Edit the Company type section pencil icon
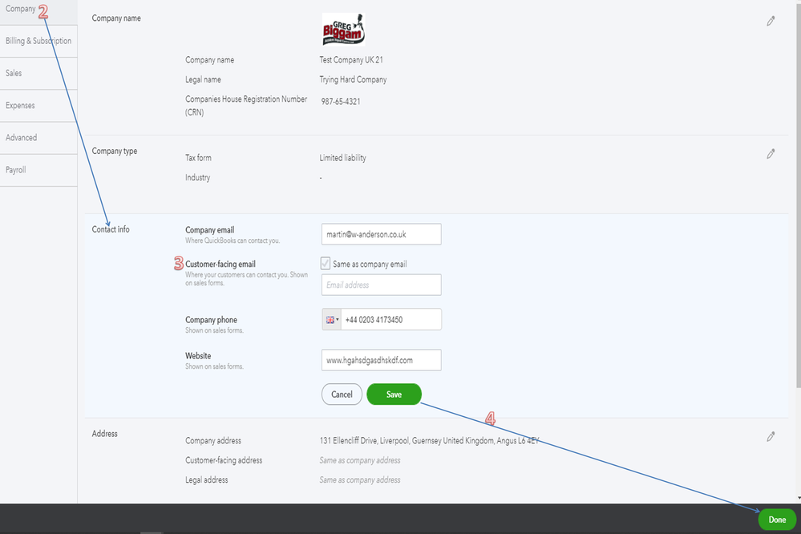 tap(771, 154)
